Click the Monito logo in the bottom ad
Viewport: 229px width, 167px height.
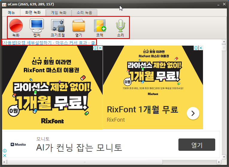click(x=18, y=144)
